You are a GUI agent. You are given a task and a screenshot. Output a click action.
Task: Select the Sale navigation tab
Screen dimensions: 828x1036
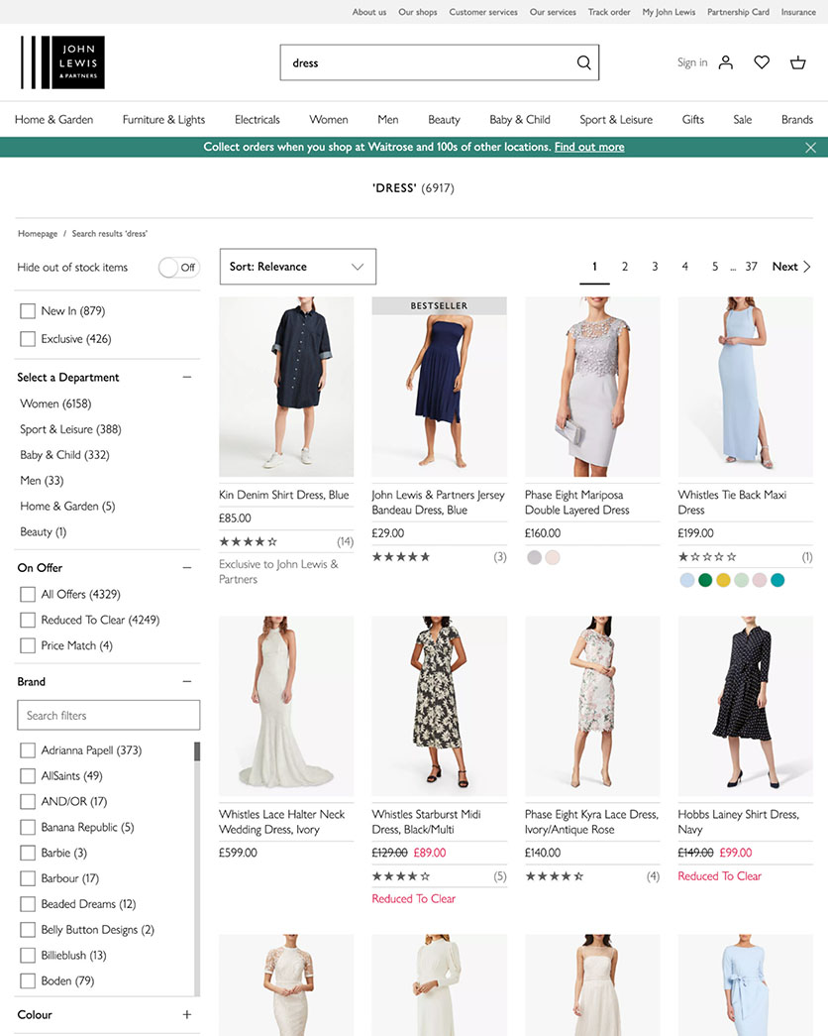click(742, 119)
